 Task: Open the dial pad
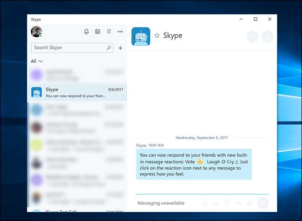[x=109, y=32]
